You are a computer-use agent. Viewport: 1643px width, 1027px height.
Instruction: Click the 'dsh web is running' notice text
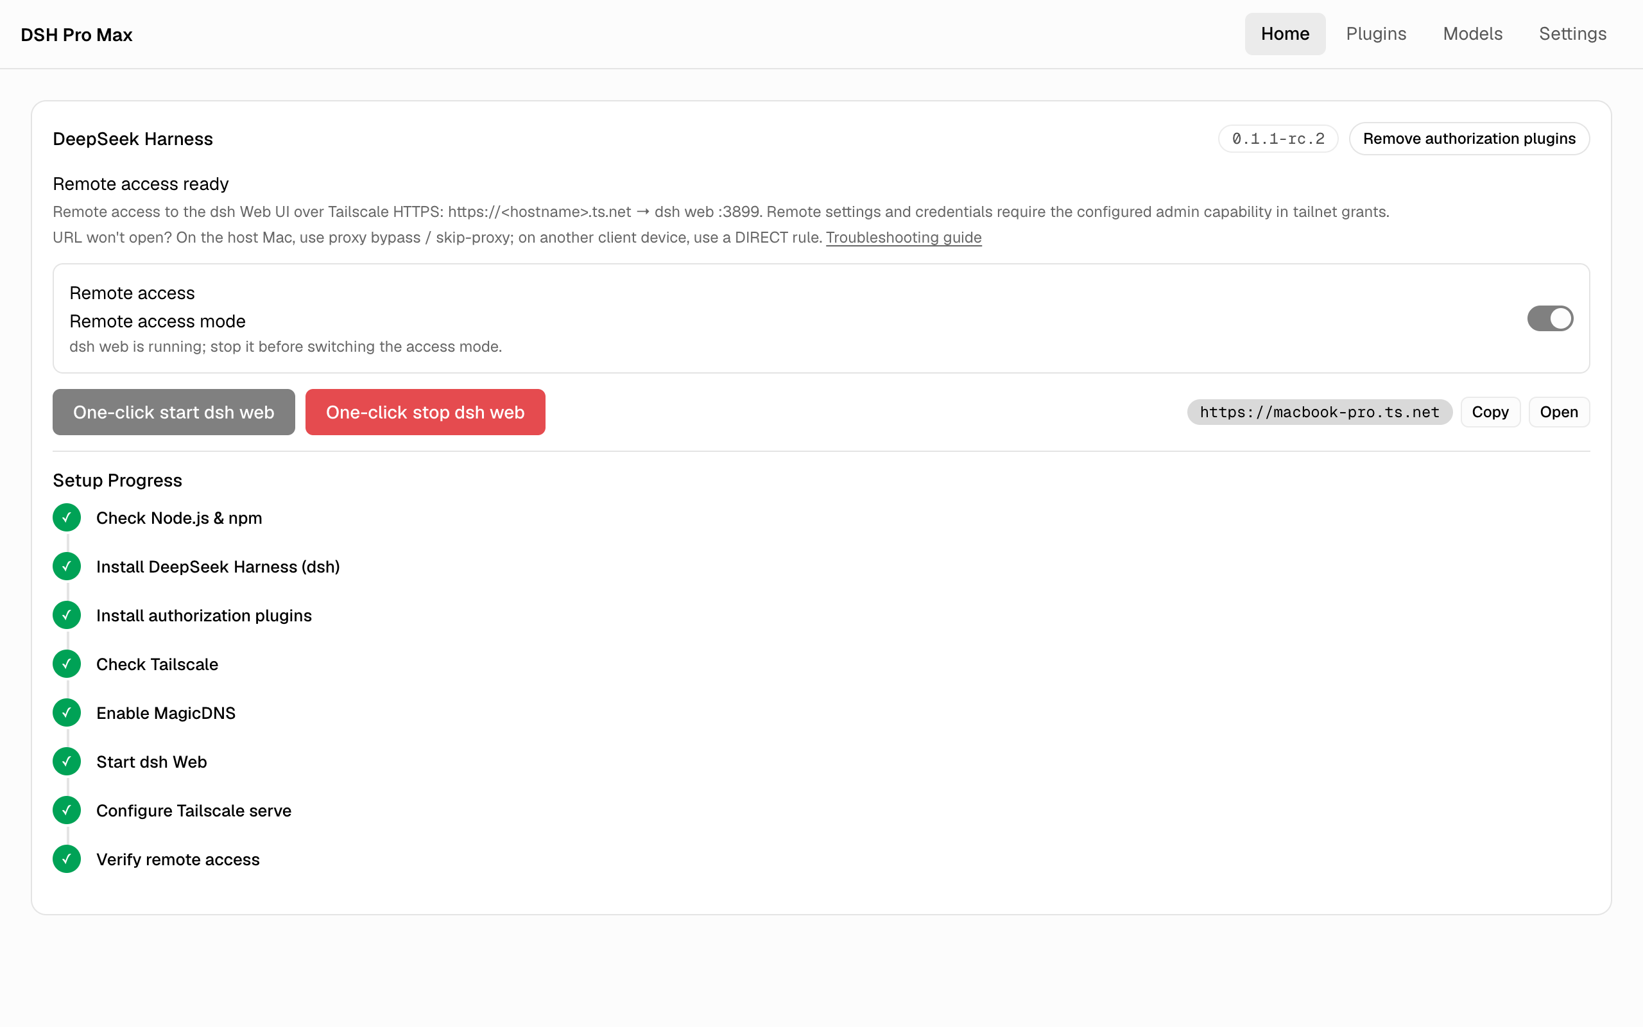(286, 347)
